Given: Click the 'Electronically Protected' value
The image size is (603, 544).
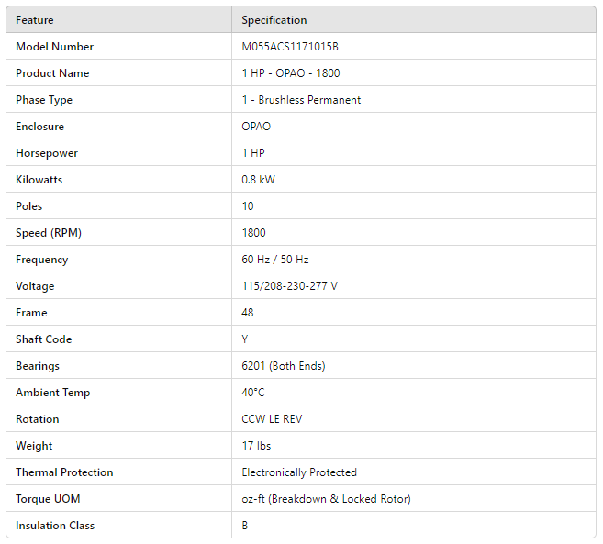Looking at the screenshot, I should [x=299, y=472].
